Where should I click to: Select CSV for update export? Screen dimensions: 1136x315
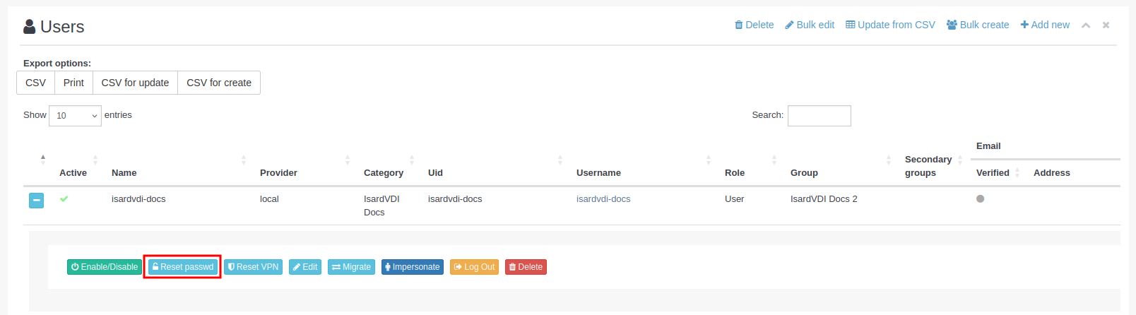coord(135,83)
